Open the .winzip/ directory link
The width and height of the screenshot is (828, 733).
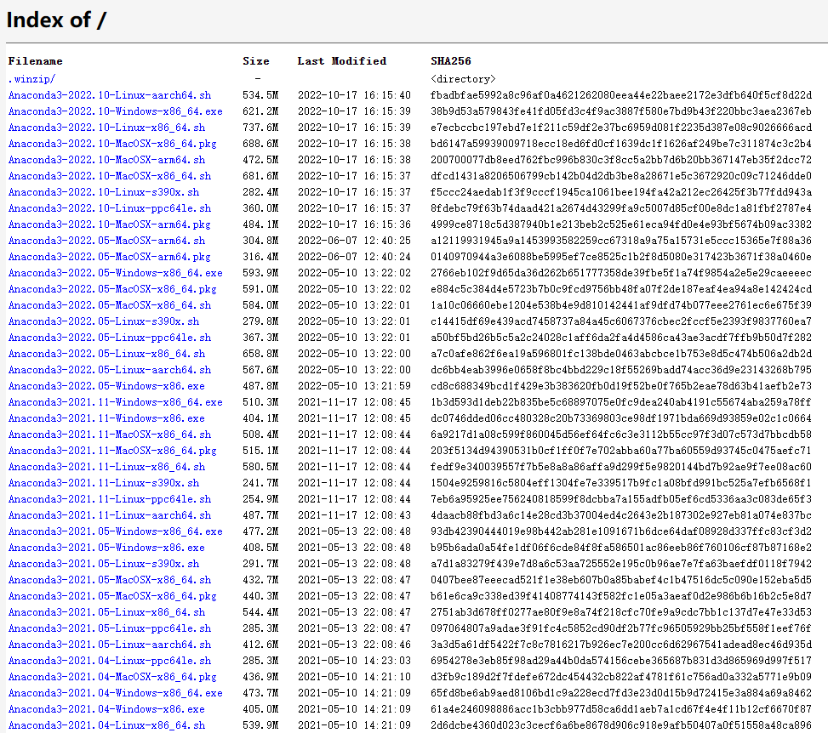click(31, 79)
